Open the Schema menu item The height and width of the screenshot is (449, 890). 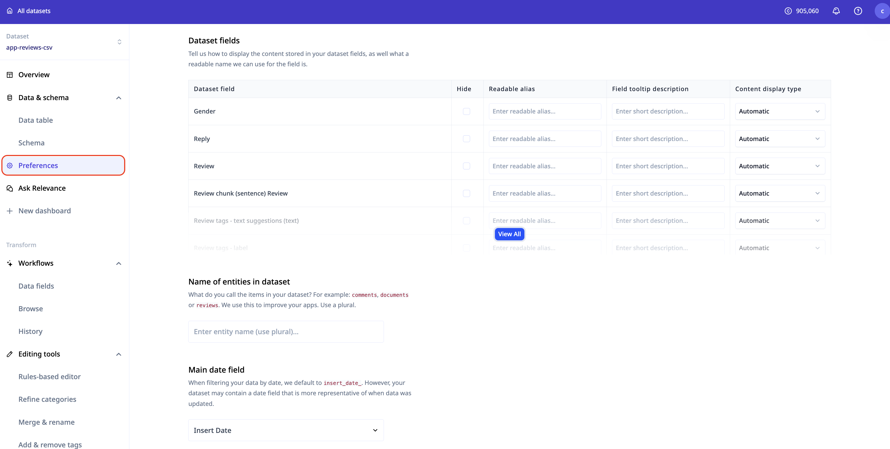[31, 143]
